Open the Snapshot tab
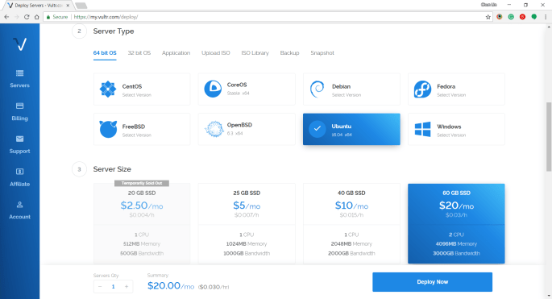Viewport: 552px width, 299px height. 322,53
